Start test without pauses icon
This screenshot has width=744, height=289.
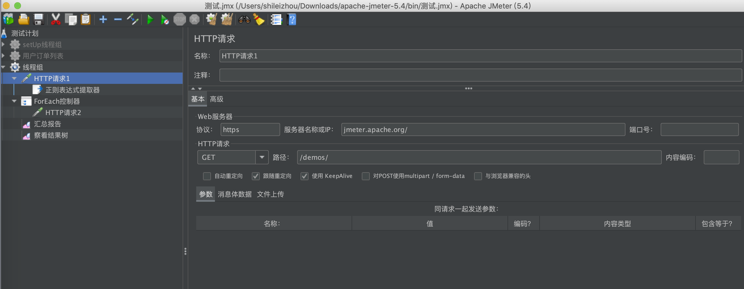pyautogui.click(x=165, y=19)
